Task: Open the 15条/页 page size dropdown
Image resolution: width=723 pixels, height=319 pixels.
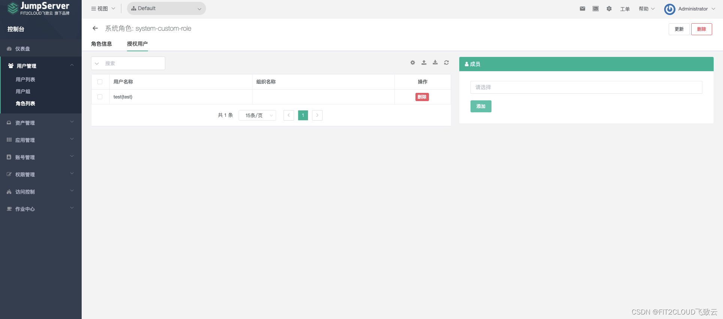Action: tap(257, 115)
